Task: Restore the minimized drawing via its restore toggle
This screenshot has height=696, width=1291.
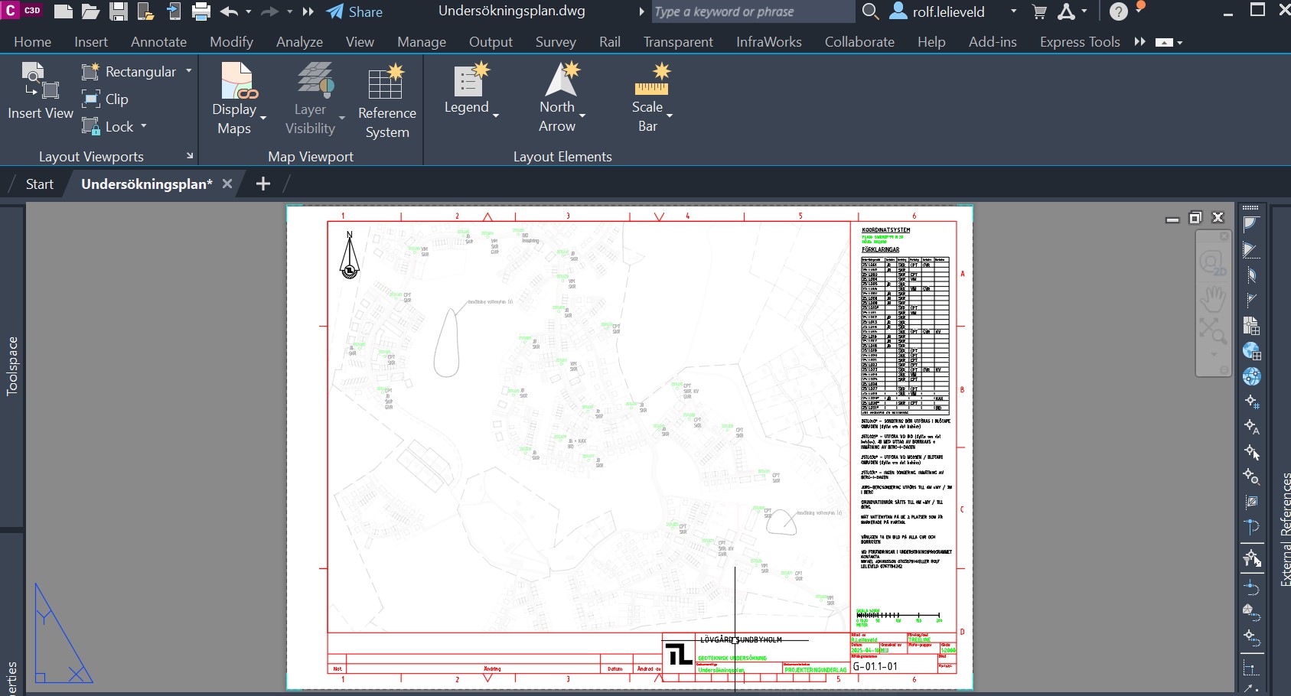Action: coord(1195,217)
